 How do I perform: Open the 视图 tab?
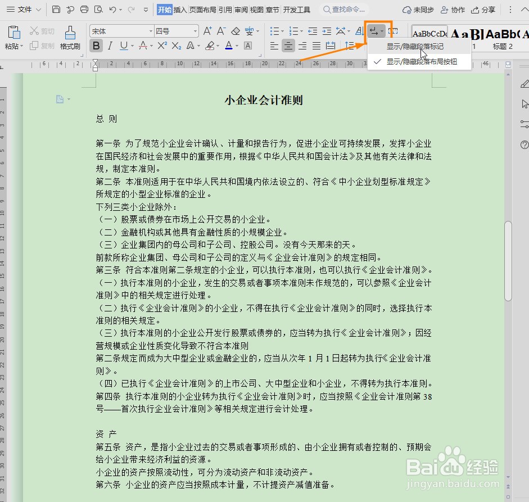[257, 10]
